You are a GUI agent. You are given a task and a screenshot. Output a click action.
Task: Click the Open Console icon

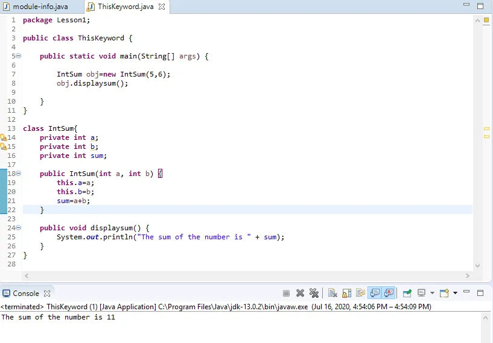tap(444, 294)
